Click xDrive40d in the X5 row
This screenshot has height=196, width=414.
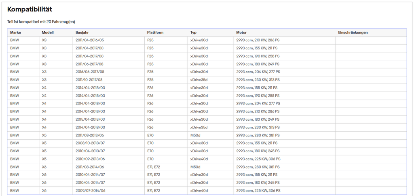click(x=199, y=159)
